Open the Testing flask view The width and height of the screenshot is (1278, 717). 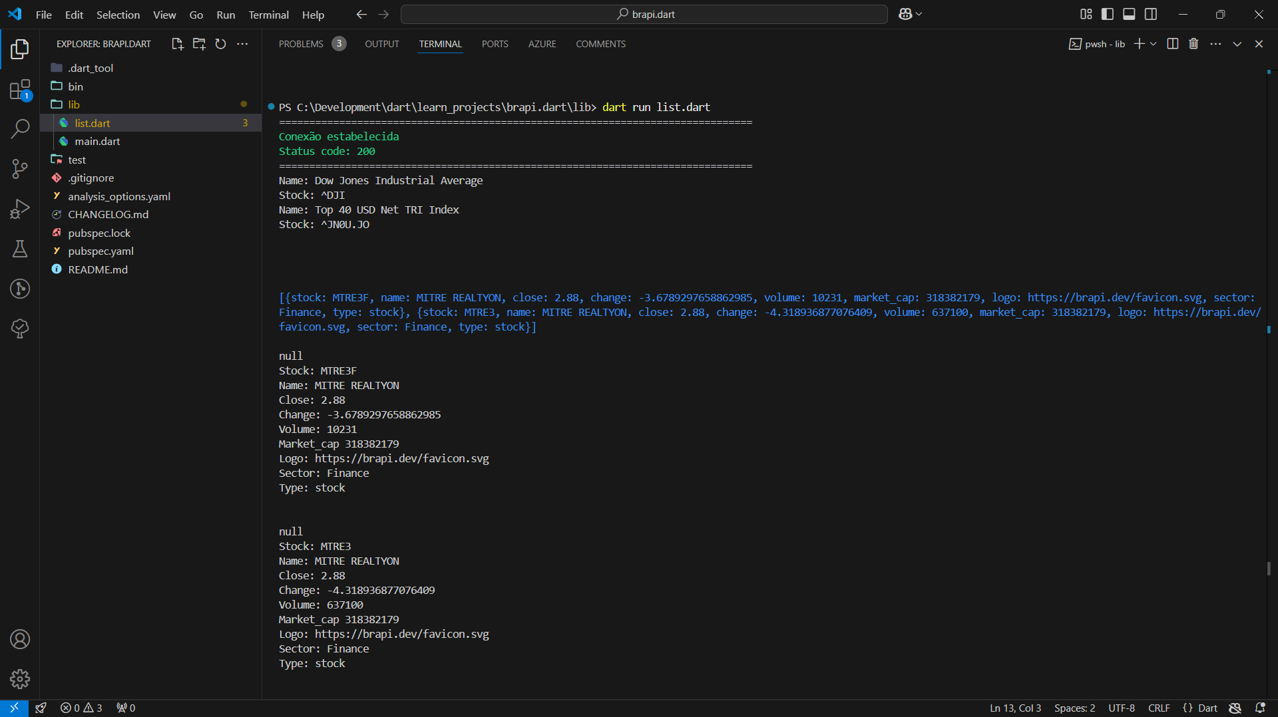point(20,249)
